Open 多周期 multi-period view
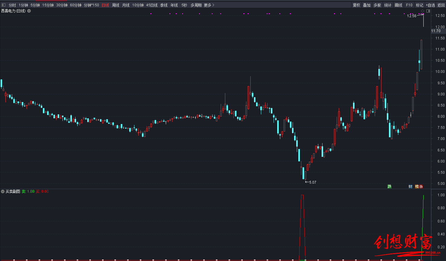 coord(196,5)
